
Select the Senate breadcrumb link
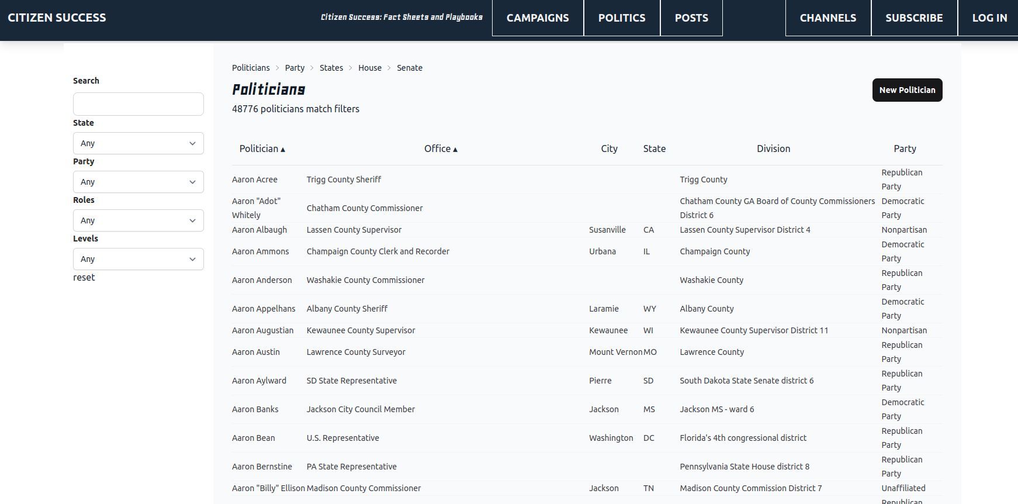[x=410, y=68]
